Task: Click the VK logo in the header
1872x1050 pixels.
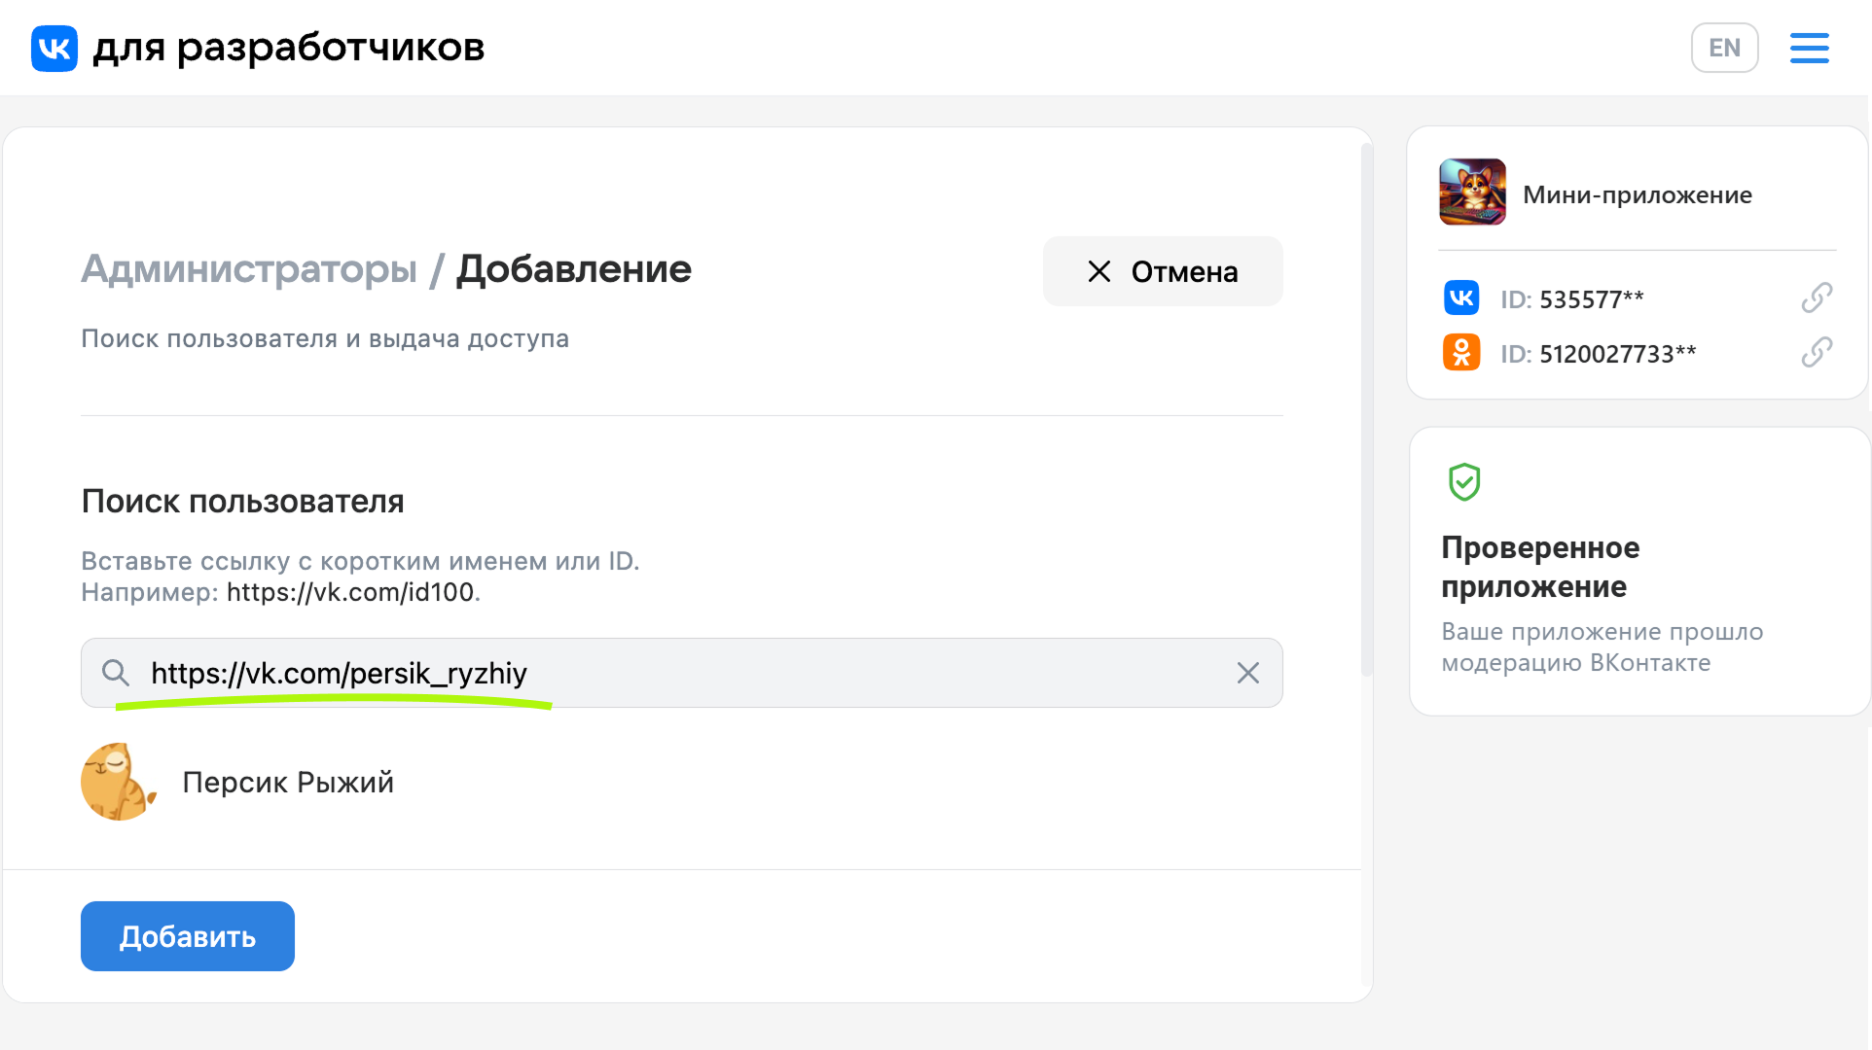Action: point(54,48)
